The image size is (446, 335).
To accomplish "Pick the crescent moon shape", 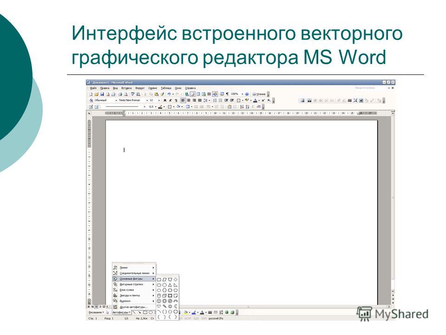I will point(176,306).
